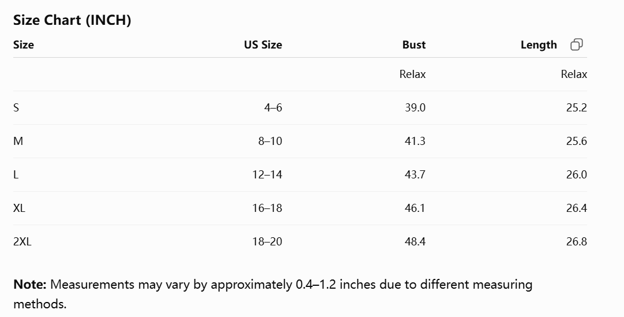Click the Bust column header

click(x=414, y=44)
